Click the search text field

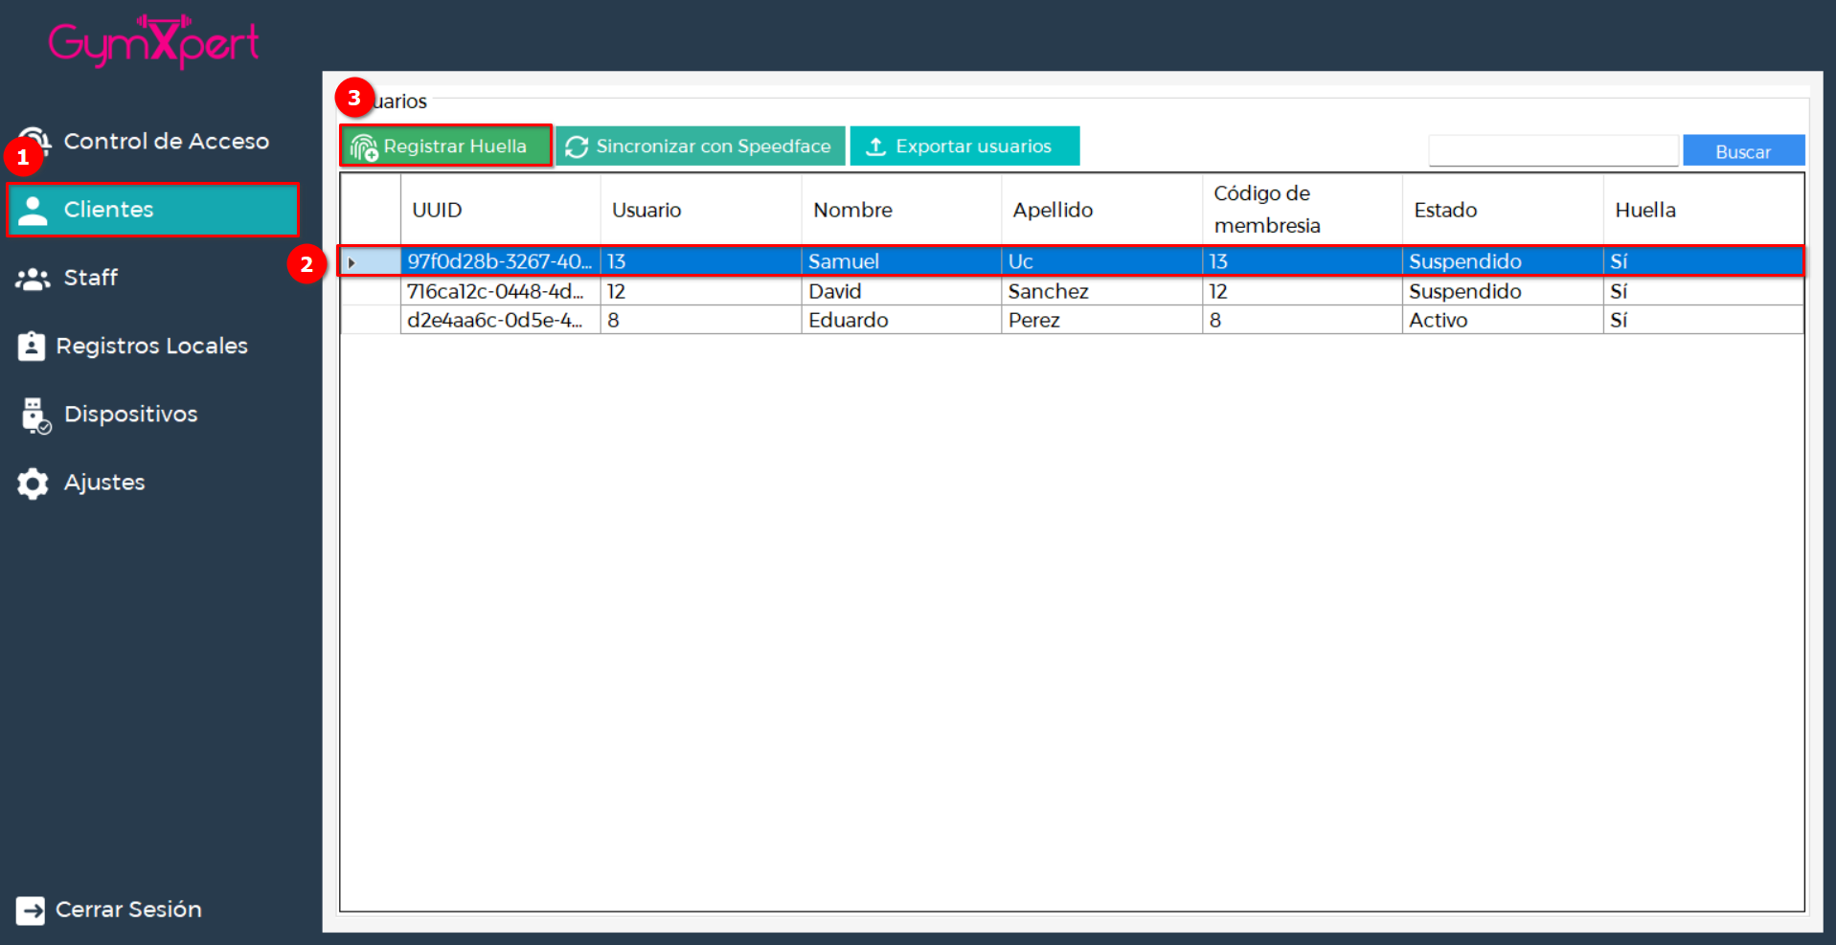point(1553,150)
